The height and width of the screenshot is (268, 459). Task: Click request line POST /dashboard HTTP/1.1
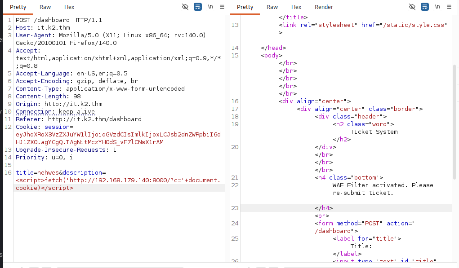coord(59,20)
